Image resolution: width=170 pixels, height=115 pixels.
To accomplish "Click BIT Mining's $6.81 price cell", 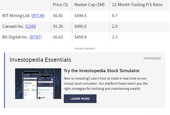I will [x=58, y=16].
